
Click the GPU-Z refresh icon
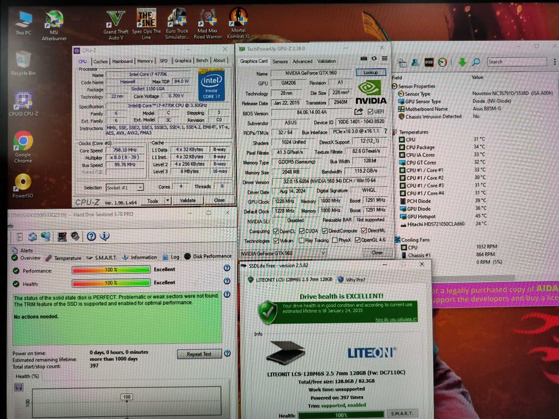[x=374, y=59]
